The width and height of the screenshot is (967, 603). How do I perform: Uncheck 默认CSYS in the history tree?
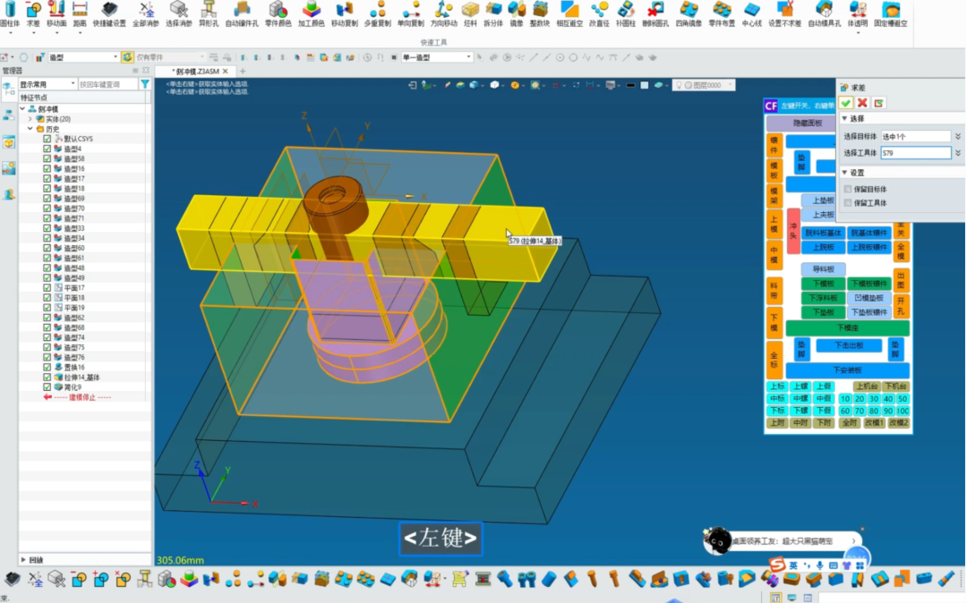47,139
